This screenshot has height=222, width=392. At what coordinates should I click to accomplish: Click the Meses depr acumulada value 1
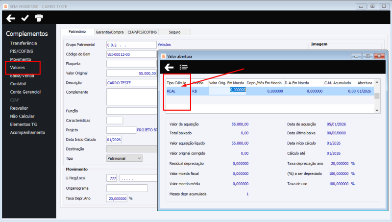pos(247,194)
